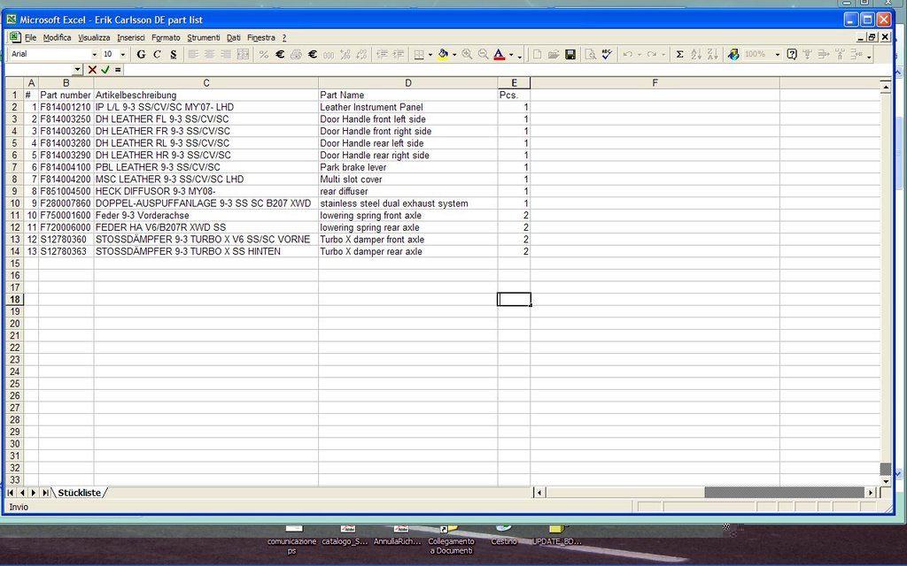Click the Save floppy disk icon
907x566 pixels.
pos(570,54)
